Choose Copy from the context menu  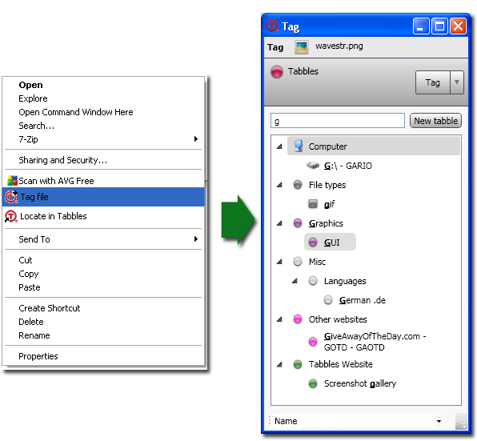[x=29, y=274]
